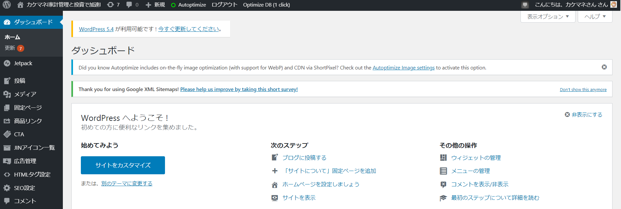Click the WordPress logo in admin bar
The height and width of the screenshot is (209, 621).
(x=7, y=5)
